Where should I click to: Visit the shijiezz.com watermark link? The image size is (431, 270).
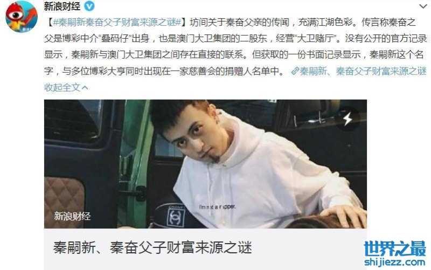point(395,262)
